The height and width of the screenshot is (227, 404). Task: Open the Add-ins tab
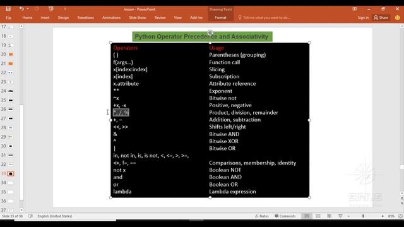tap(196, 18)
